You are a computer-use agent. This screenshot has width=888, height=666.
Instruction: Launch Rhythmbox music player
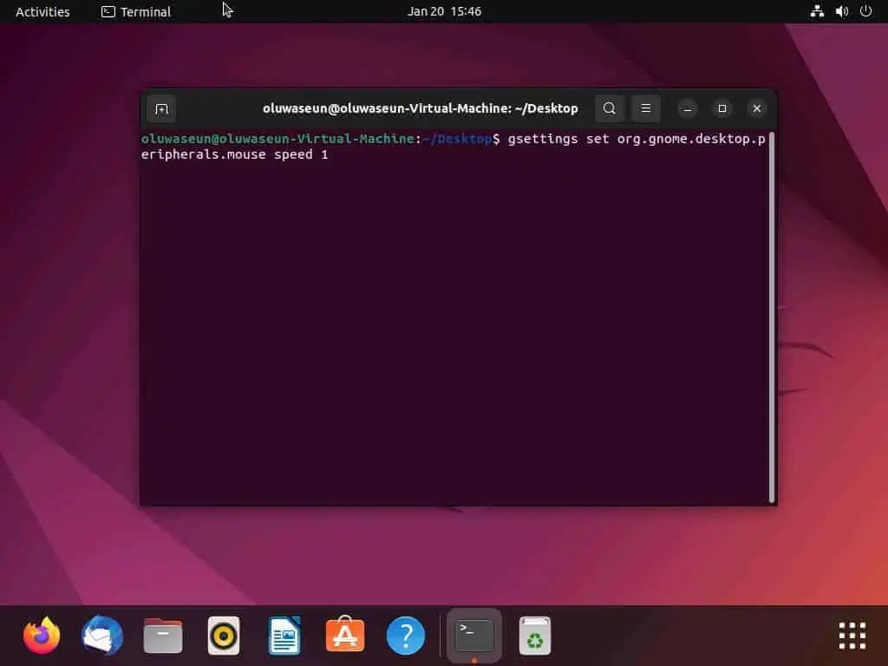(x=223, y=635)
